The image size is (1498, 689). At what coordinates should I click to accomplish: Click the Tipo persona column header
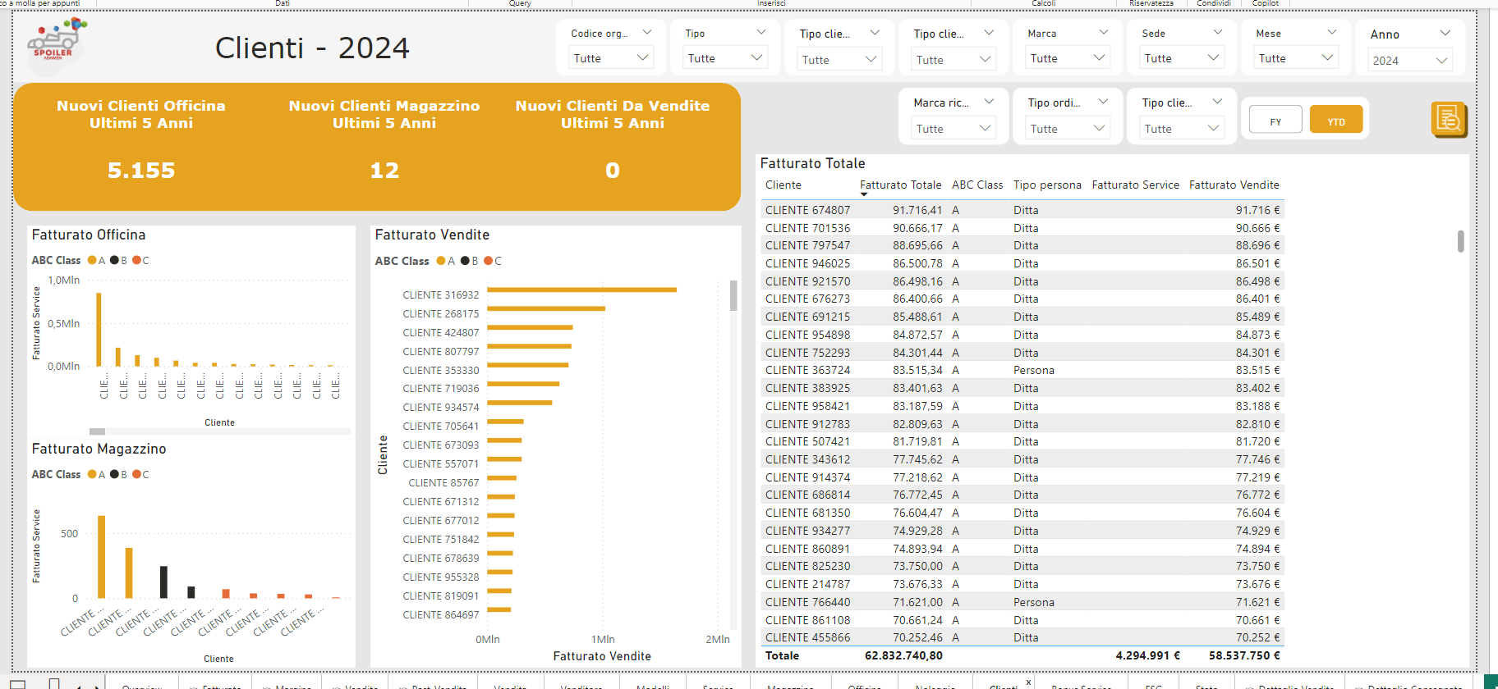pos(1047,185)
